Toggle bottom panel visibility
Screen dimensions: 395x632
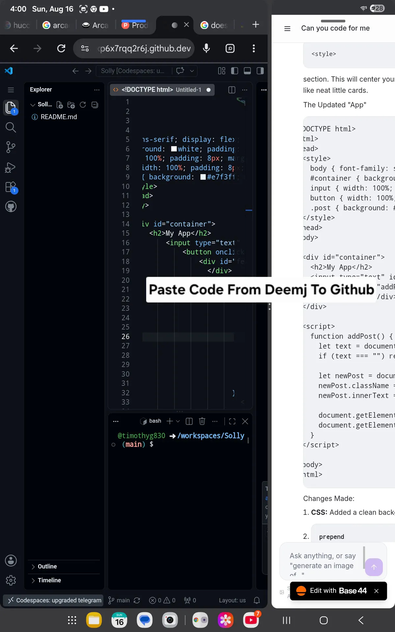pyautogui.click(x=247, y=71)
